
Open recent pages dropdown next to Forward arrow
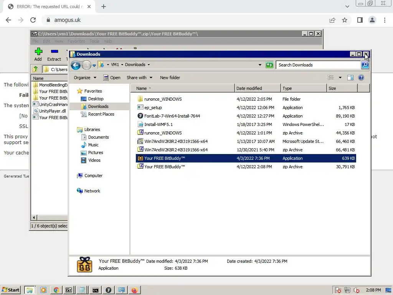(94, 65)
